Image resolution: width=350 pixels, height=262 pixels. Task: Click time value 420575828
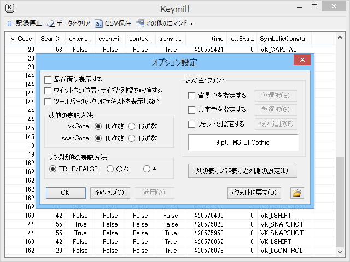[209, 224]
